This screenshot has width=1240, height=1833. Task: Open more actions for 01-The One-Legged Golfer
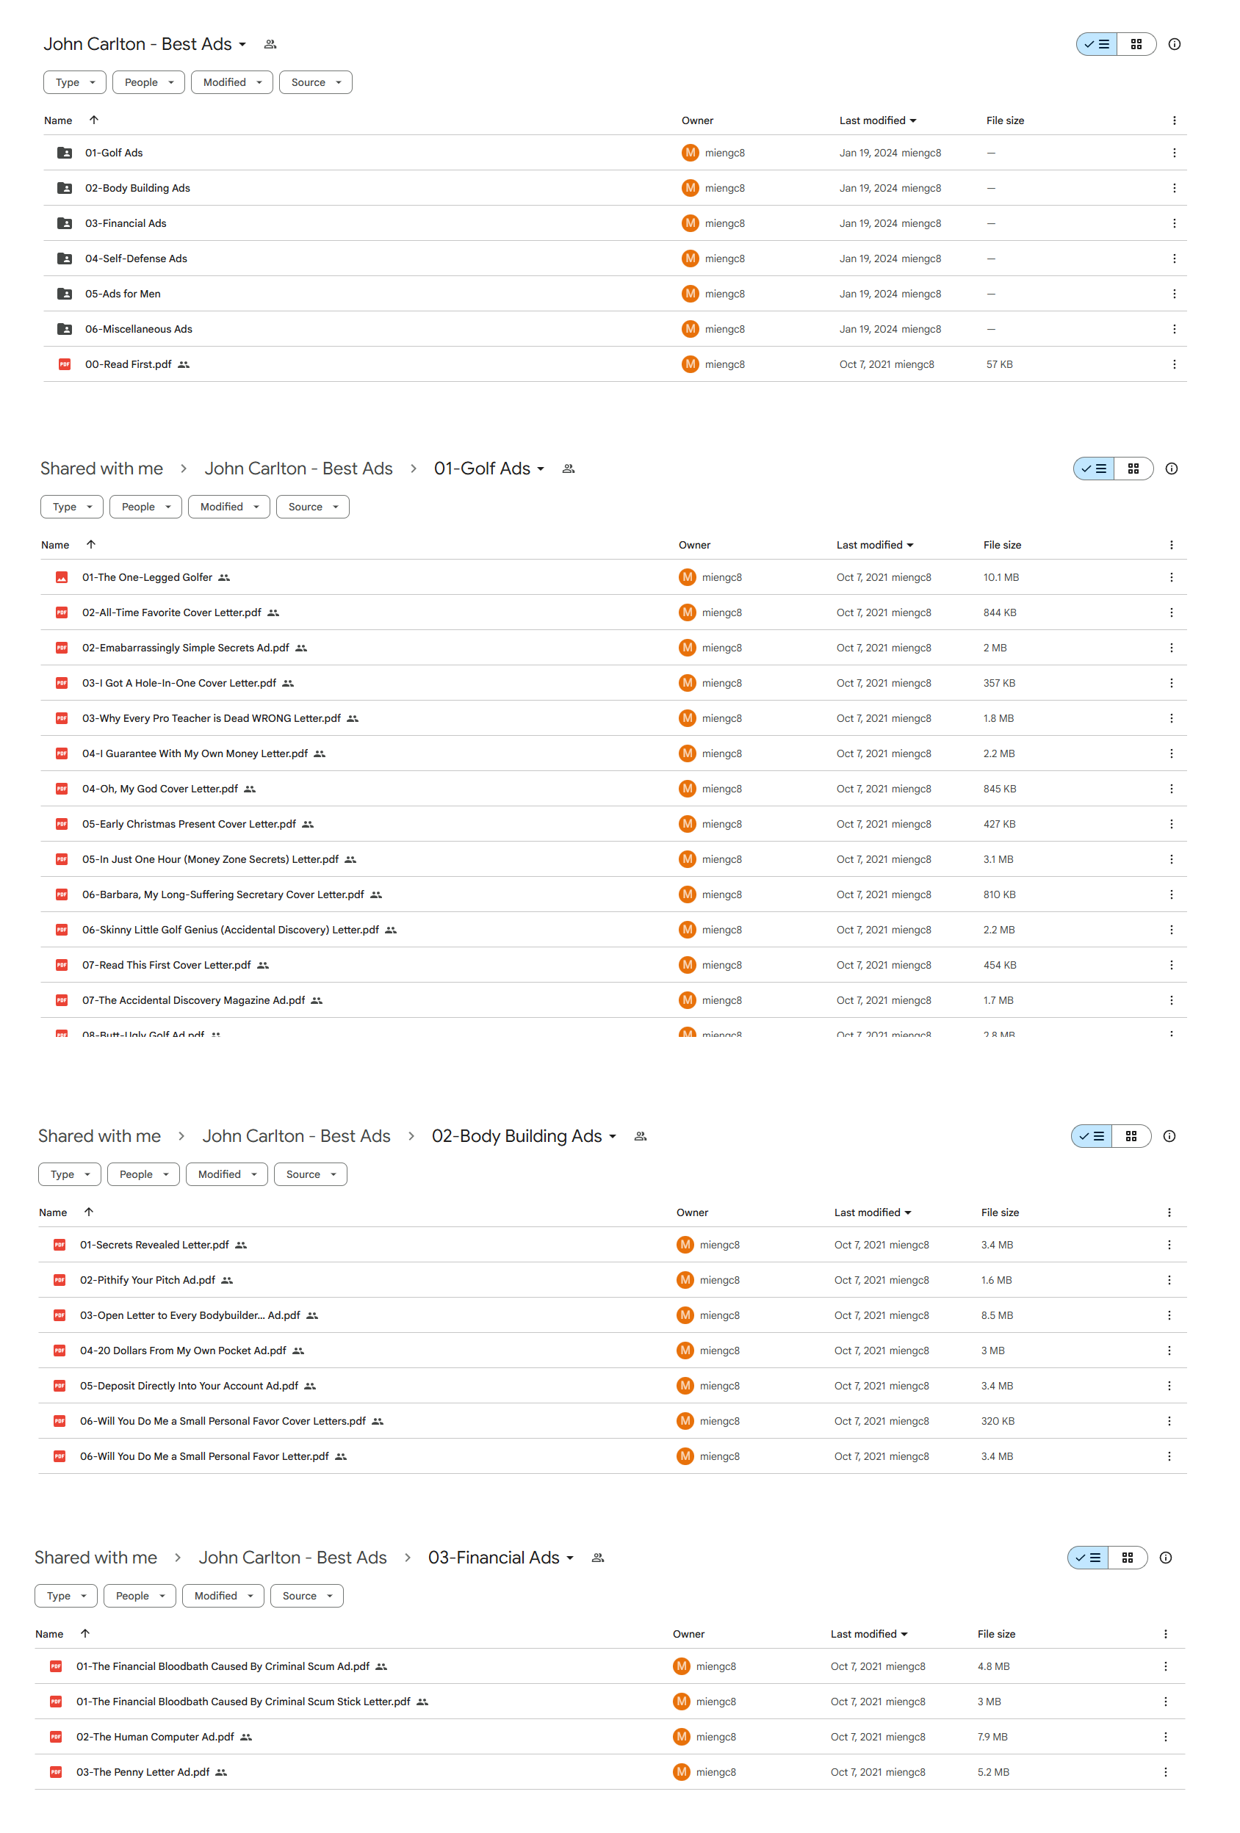tap(1171, 577)
